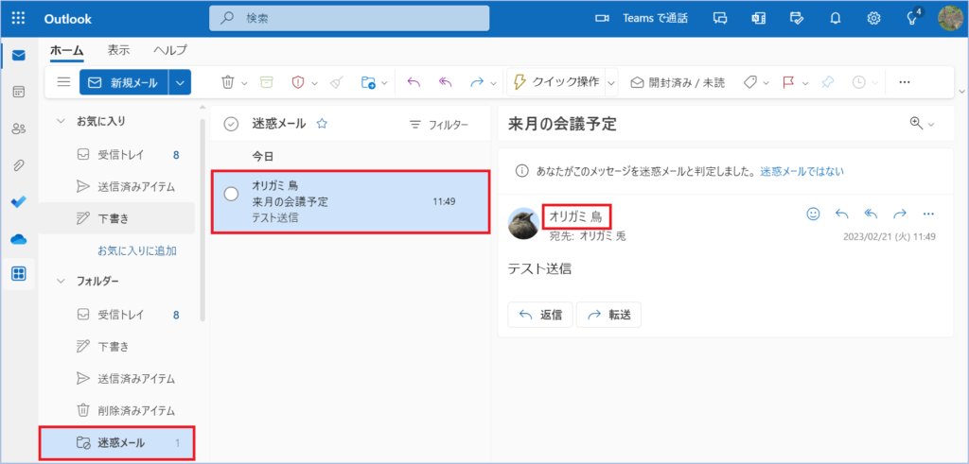Open the Calendar icon in left rail

(18, 92)
